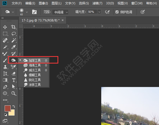Open the brush settings panel button
Viewport: 159px width, 125px height.
pyautogui.click(x=34, y=12)
